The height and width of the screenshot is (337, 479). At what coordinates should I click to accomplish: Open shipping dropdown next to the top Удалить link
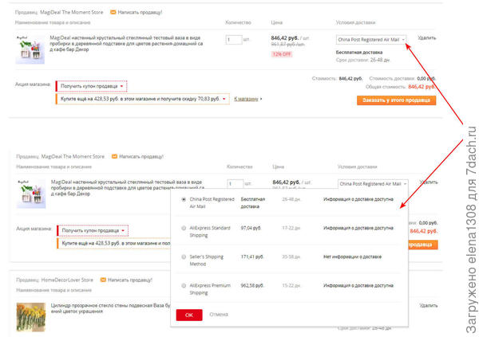371,39
